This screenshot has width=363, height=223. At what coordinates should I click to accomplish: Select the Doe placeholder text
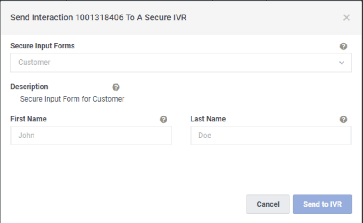click(x=205, y=136)
